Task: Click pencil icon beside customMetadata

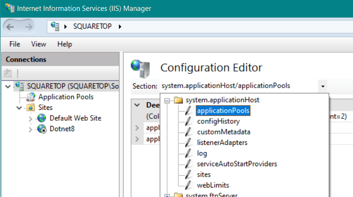Action: 188,132
